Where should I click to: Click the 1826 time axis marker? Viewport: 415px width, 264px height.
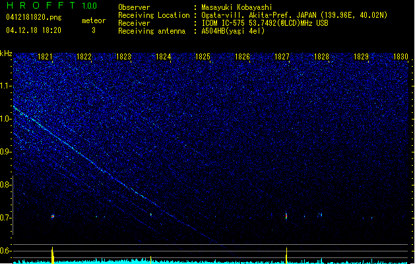pyautogui.click(x=242, y=57)
